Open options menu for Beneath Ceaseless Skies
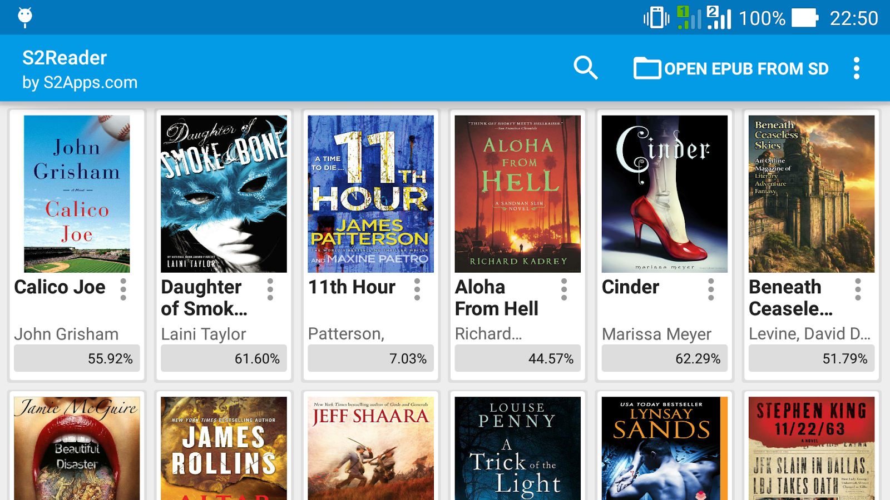 [x=858, y=289]
